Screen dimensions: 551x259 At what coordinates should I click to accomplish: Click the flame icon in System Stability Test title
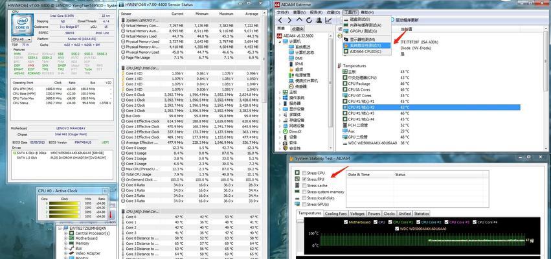(291, 159)
